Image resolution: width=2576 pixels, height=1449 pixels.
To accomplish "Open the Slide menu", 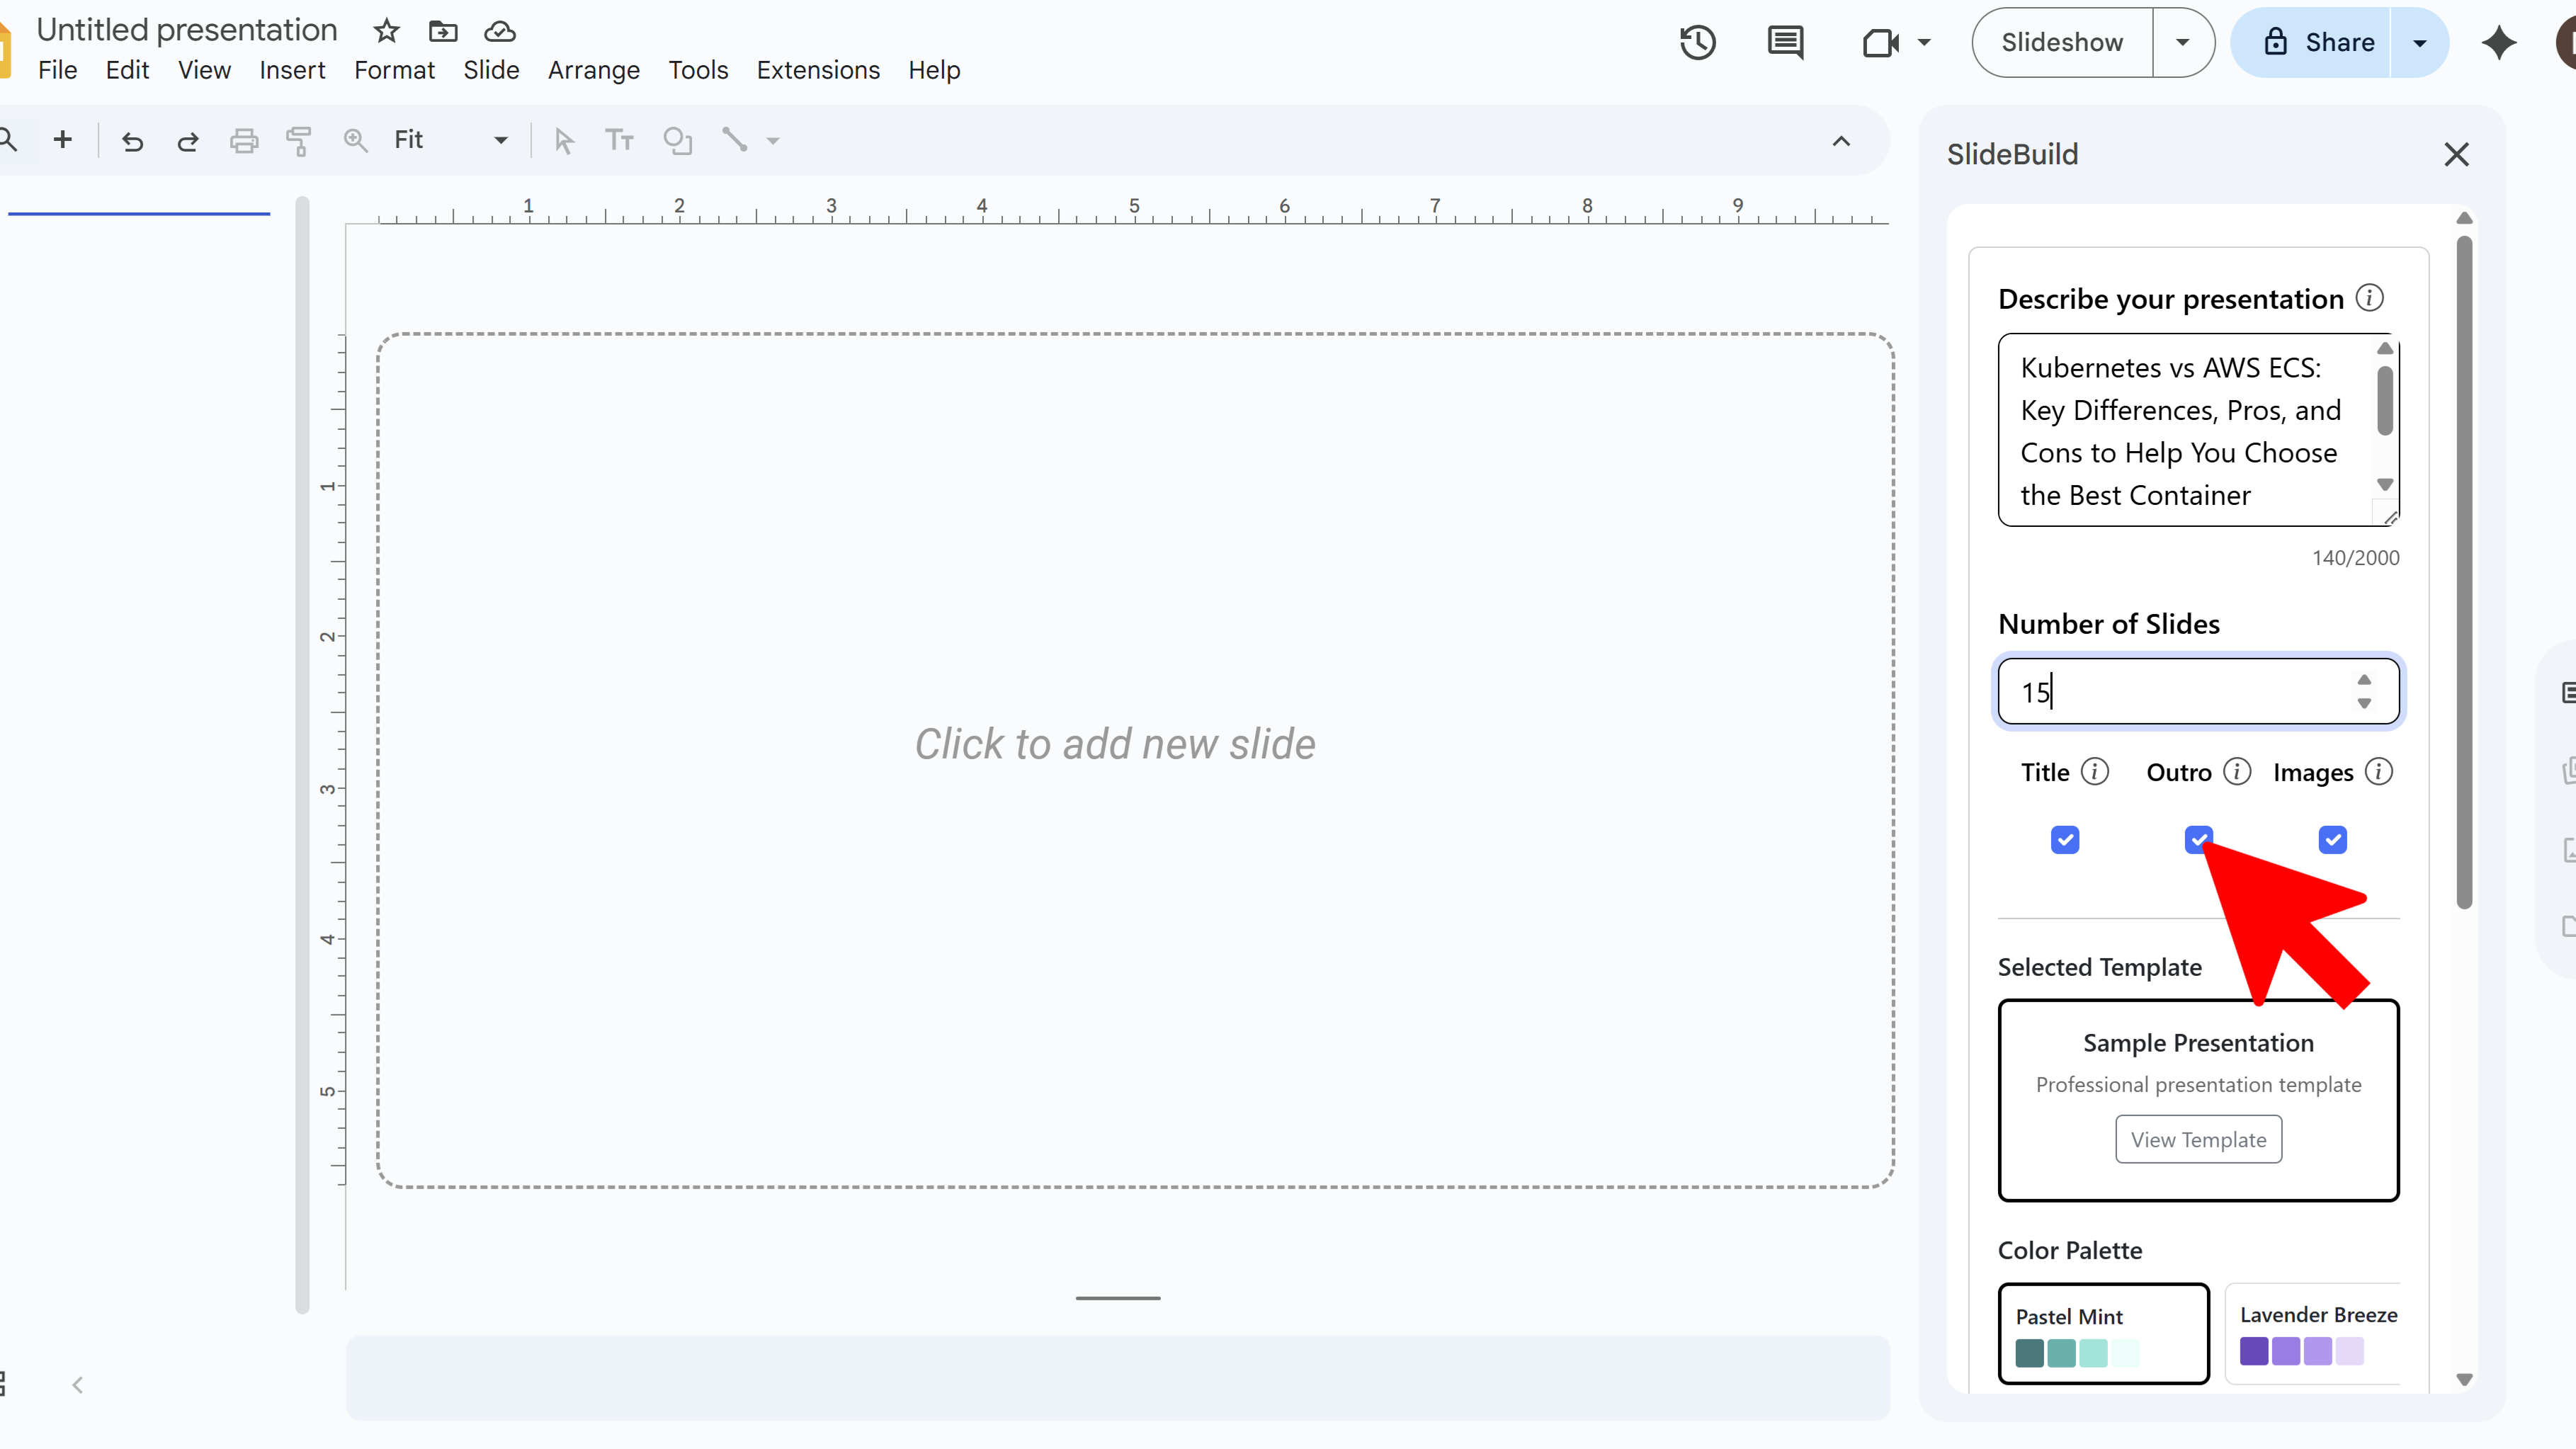I will click(491, 70).
